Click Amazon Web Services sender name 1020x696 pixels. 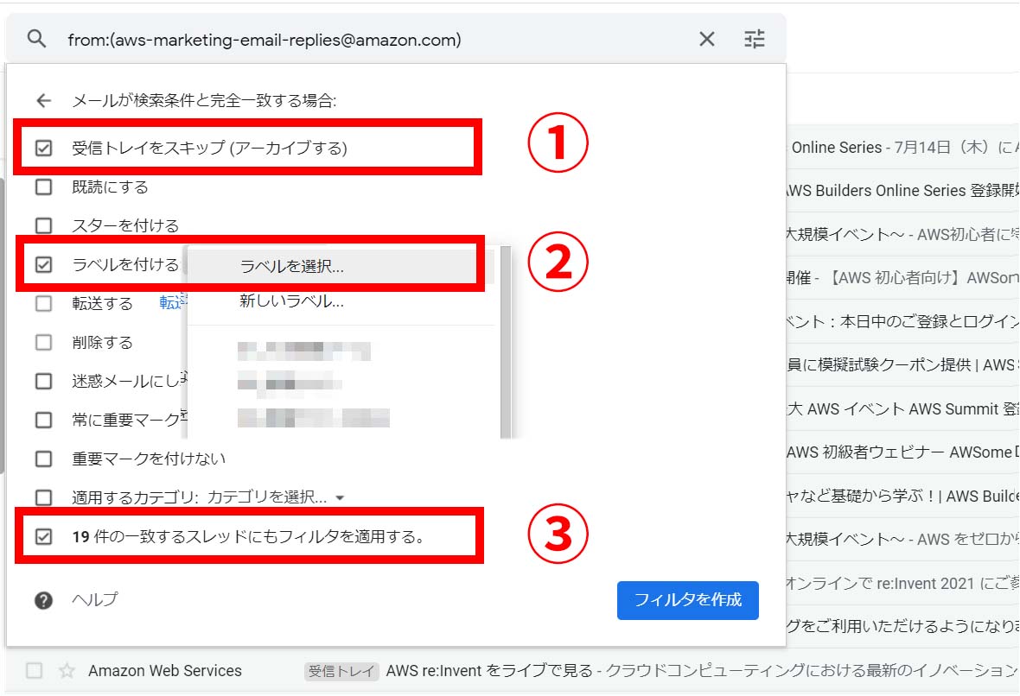[x=165, y=671]
